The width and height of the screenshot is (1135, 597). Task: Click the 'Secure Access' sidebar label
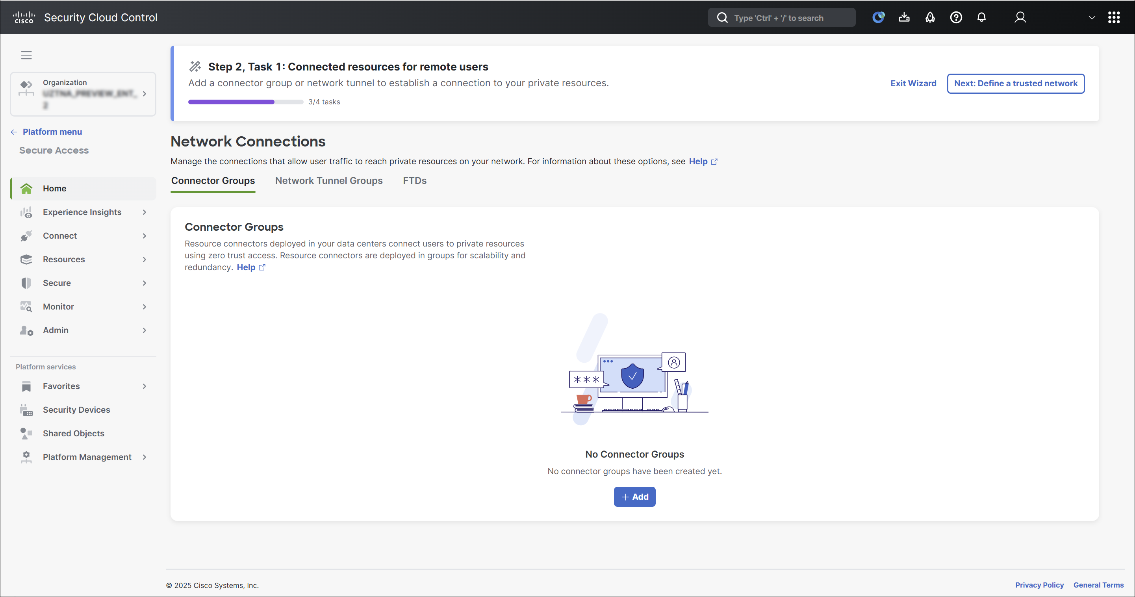coord(54,151)
